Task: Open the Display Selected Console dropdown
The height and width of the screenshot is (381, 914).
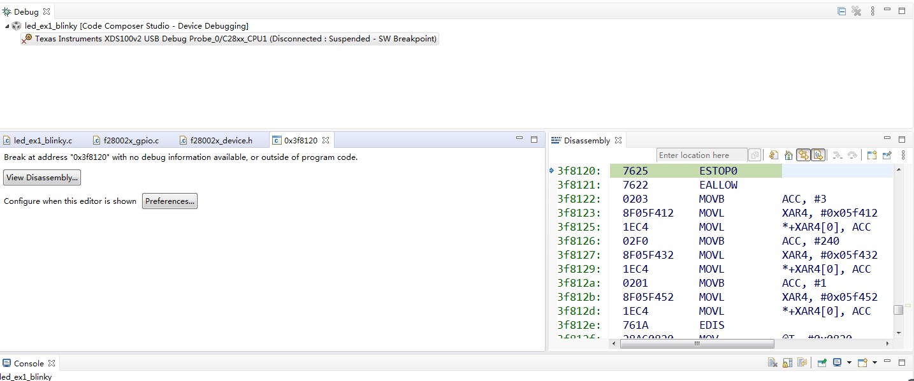Action: click(x=850, y=363)
